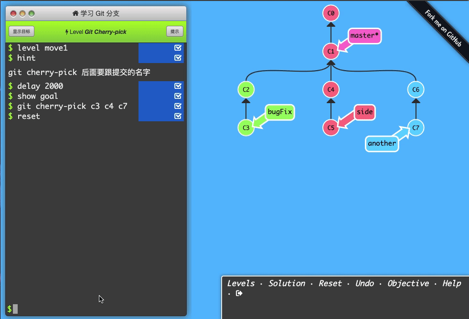Select the C6 commit node

tap(415, 89)
